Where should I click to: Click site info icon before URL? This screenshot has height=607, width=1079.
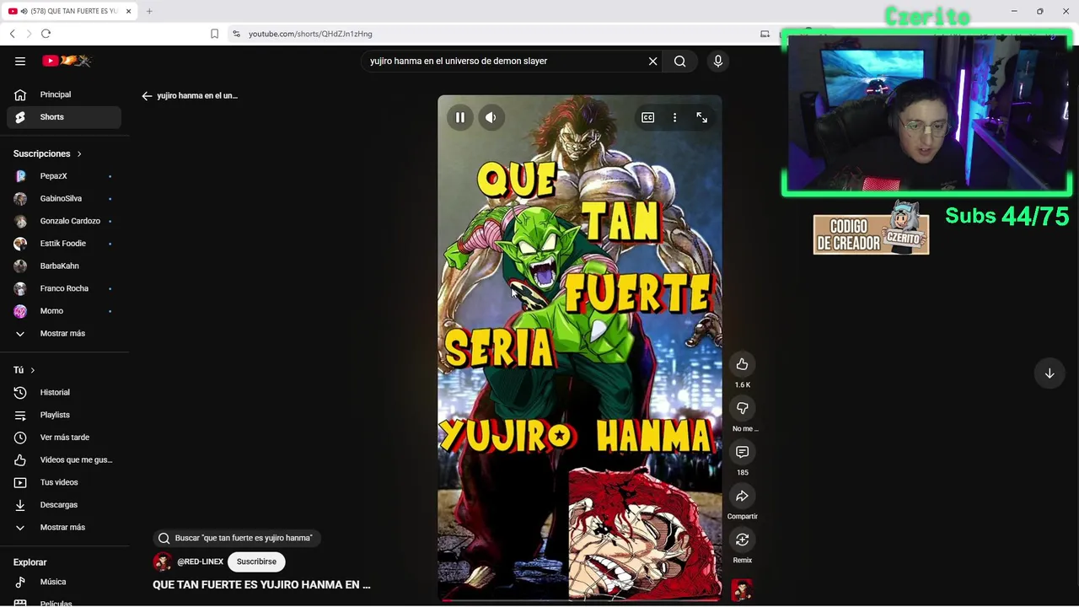tap(237, 34)
